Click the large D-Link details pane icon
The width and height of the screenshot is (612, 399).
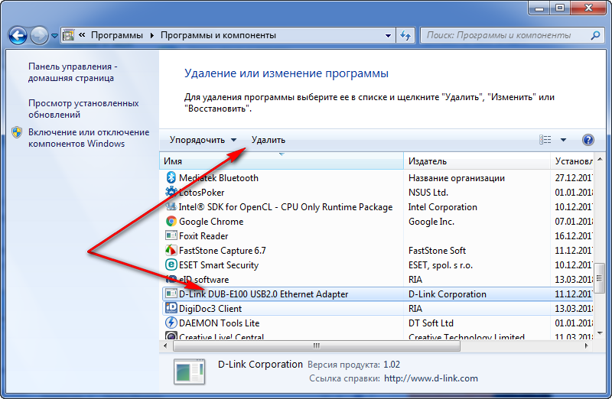[189, 372]
